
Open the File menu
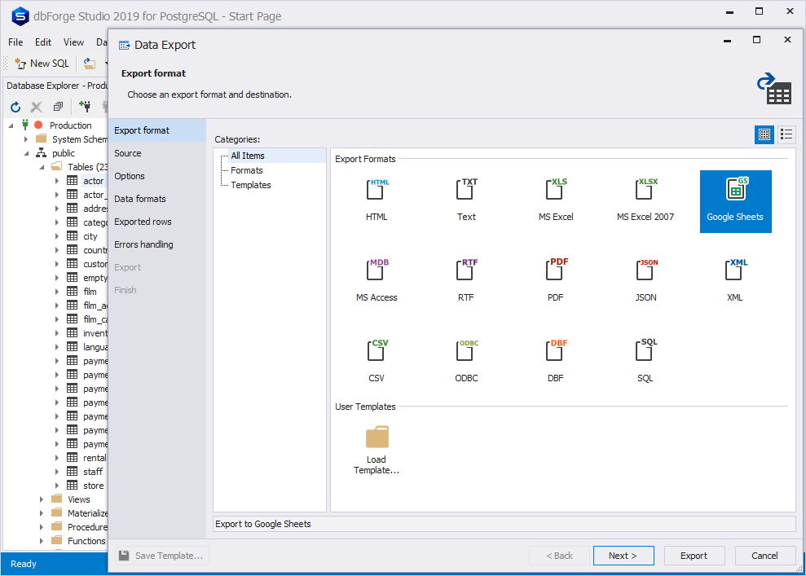coord(15,42)
